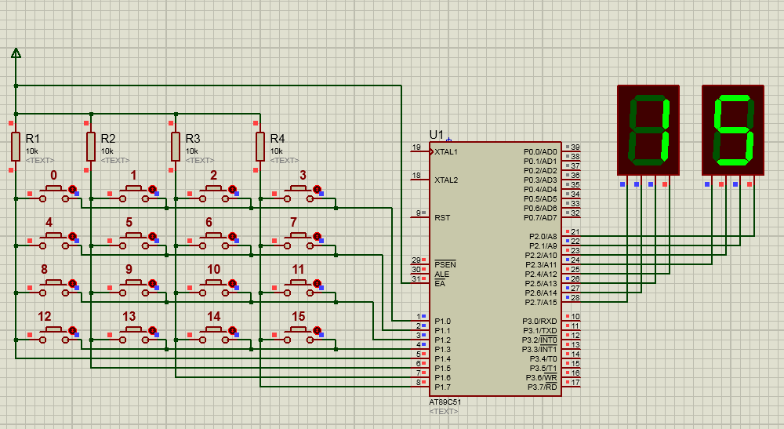Toggle the red latch dot on pushbutton 4
Viewport: 784px width, 429px height.
click(72, 236)
